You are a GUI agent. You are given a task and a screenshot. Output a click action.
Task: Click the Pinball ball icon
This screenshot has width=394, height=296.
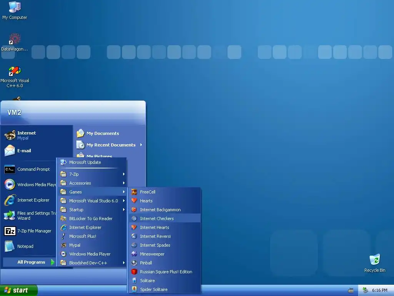point(134,263)
